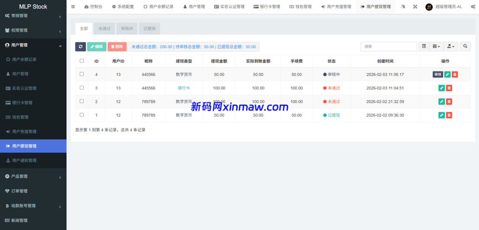Image resolution: width=479 pixels, height=230 pixels.
Task: Toggle the select-all checkbox in table header
Action: point(81,61)
